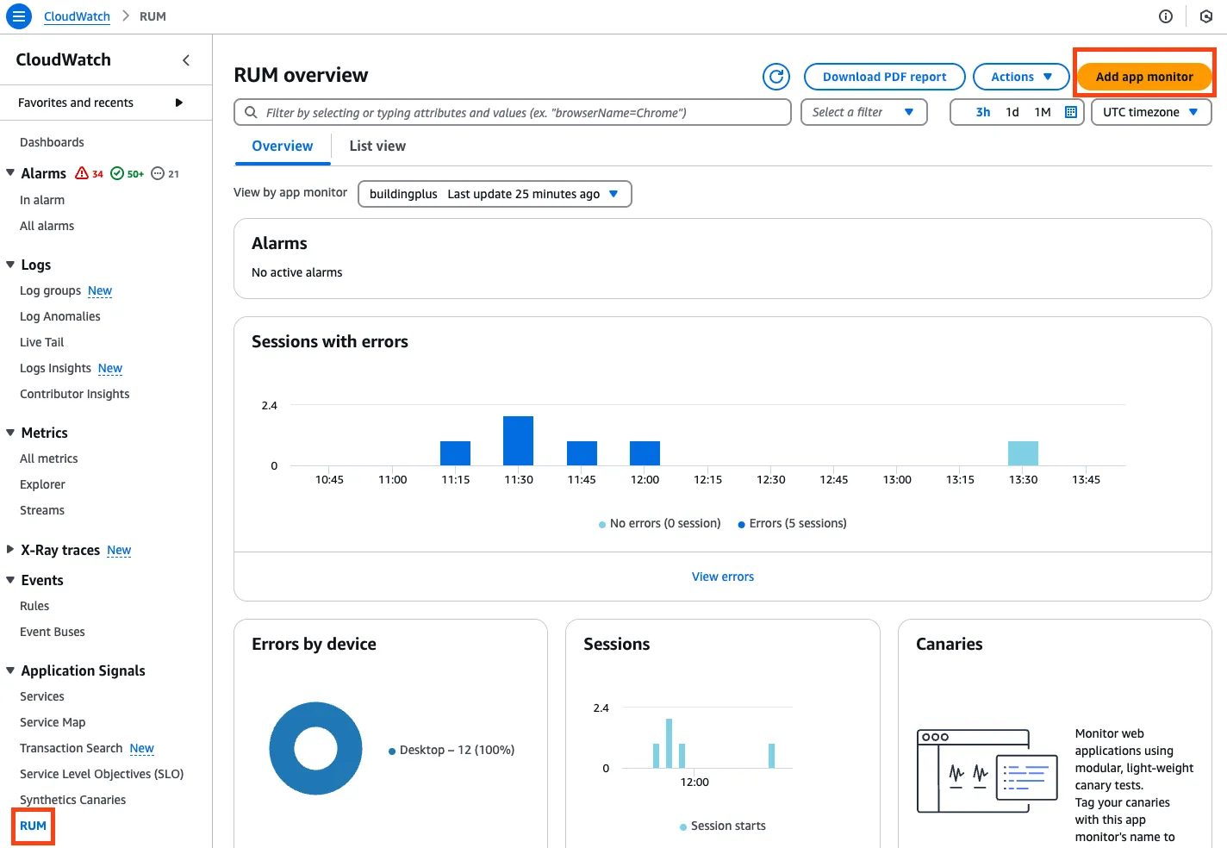
Task: Open the View errors link
Action: coord(723,577)
